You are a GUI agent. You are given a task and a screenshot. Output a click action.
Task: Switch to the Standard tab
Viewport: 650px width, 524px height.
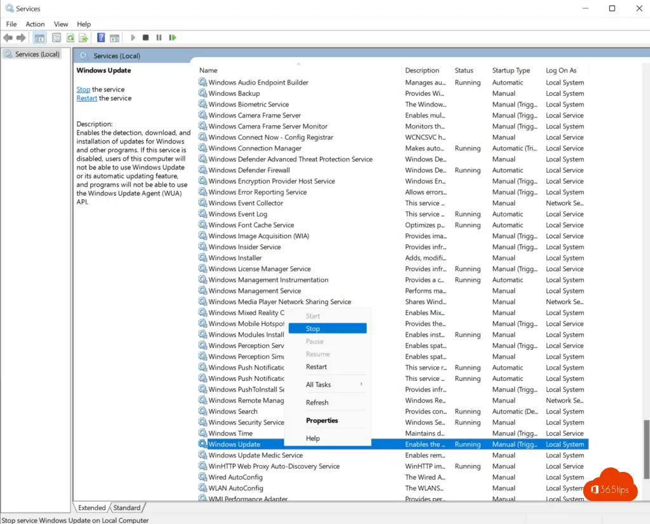click(x=127, y=507)
